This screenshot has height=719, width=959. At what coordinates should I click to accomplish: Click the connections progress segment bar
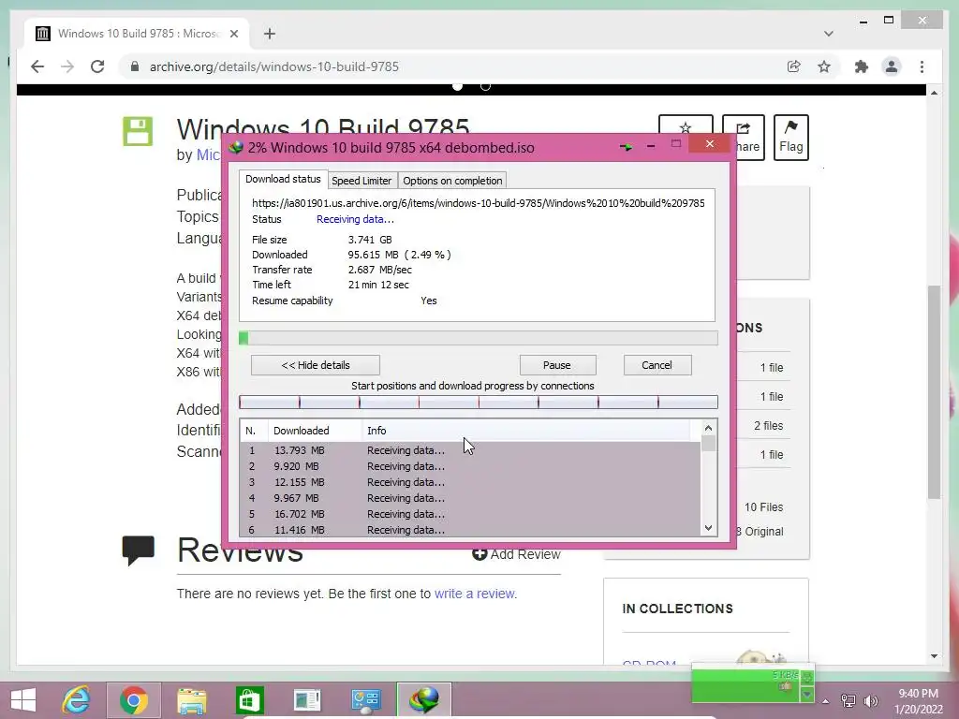pyautogui.click(x=479, y=402)
